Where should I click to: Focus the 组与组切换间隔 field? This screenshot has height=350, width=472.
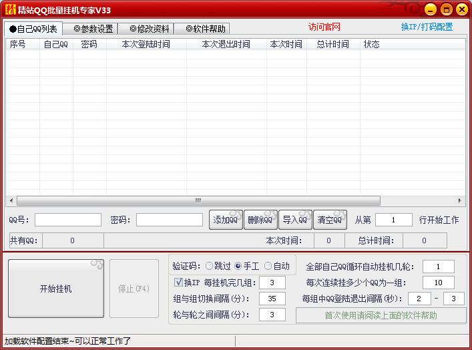pos(272,299)
